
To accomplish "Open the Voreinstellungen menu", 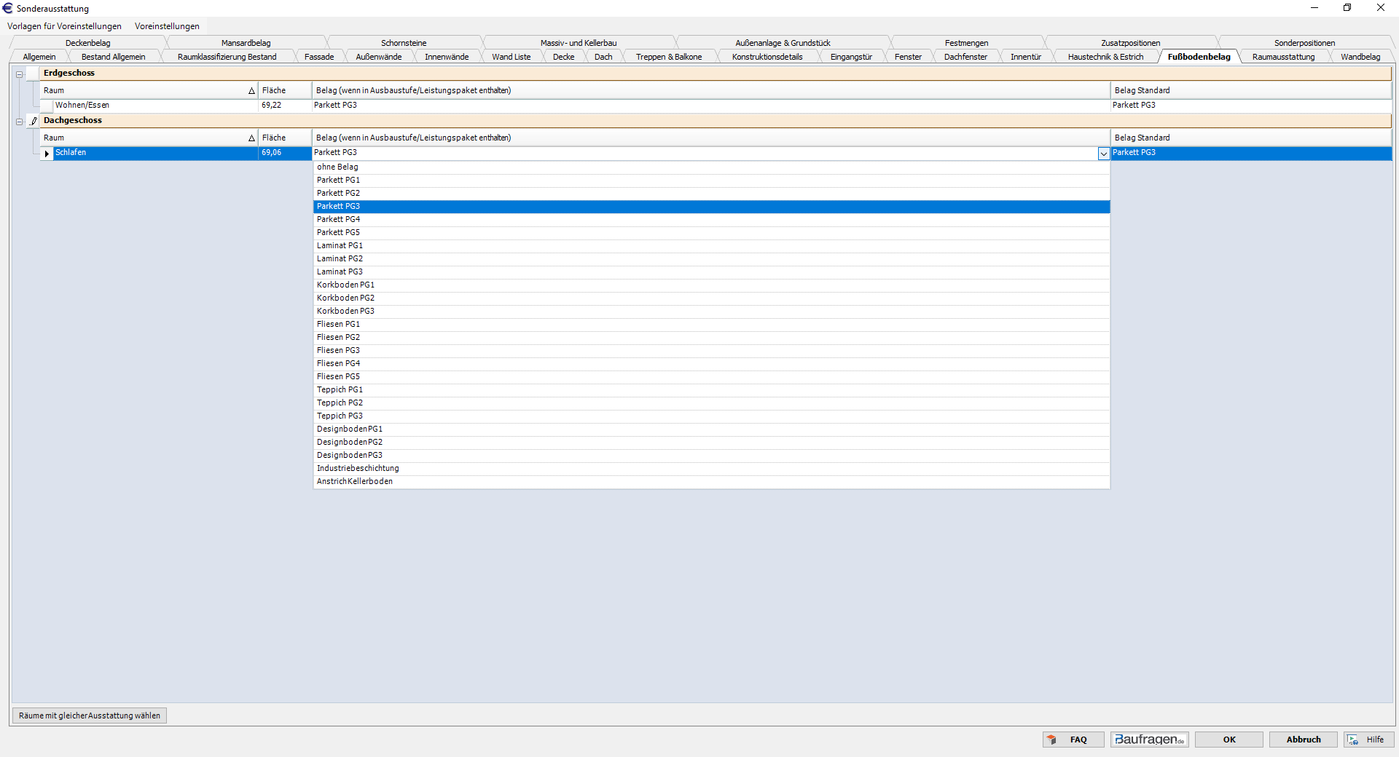I will [167, 26].
